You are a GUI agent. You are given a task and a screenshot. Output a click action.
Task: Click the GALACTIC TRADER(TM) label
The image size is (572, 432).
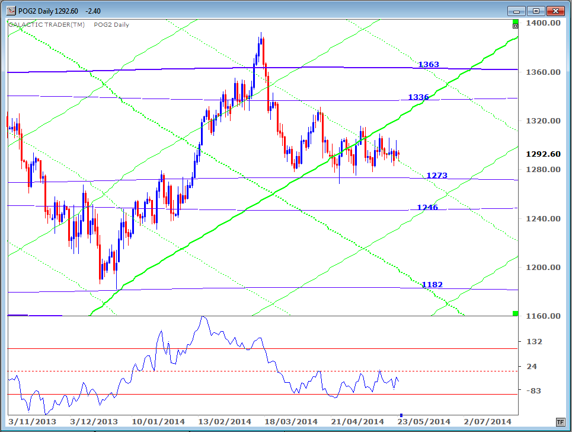46,24
